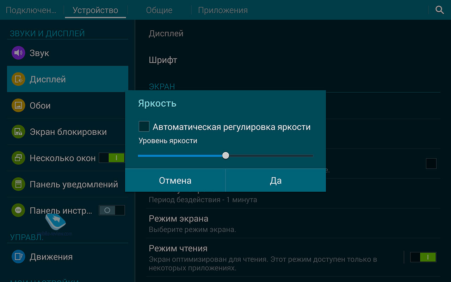Switch to the Общие tab

pos(159,10)
